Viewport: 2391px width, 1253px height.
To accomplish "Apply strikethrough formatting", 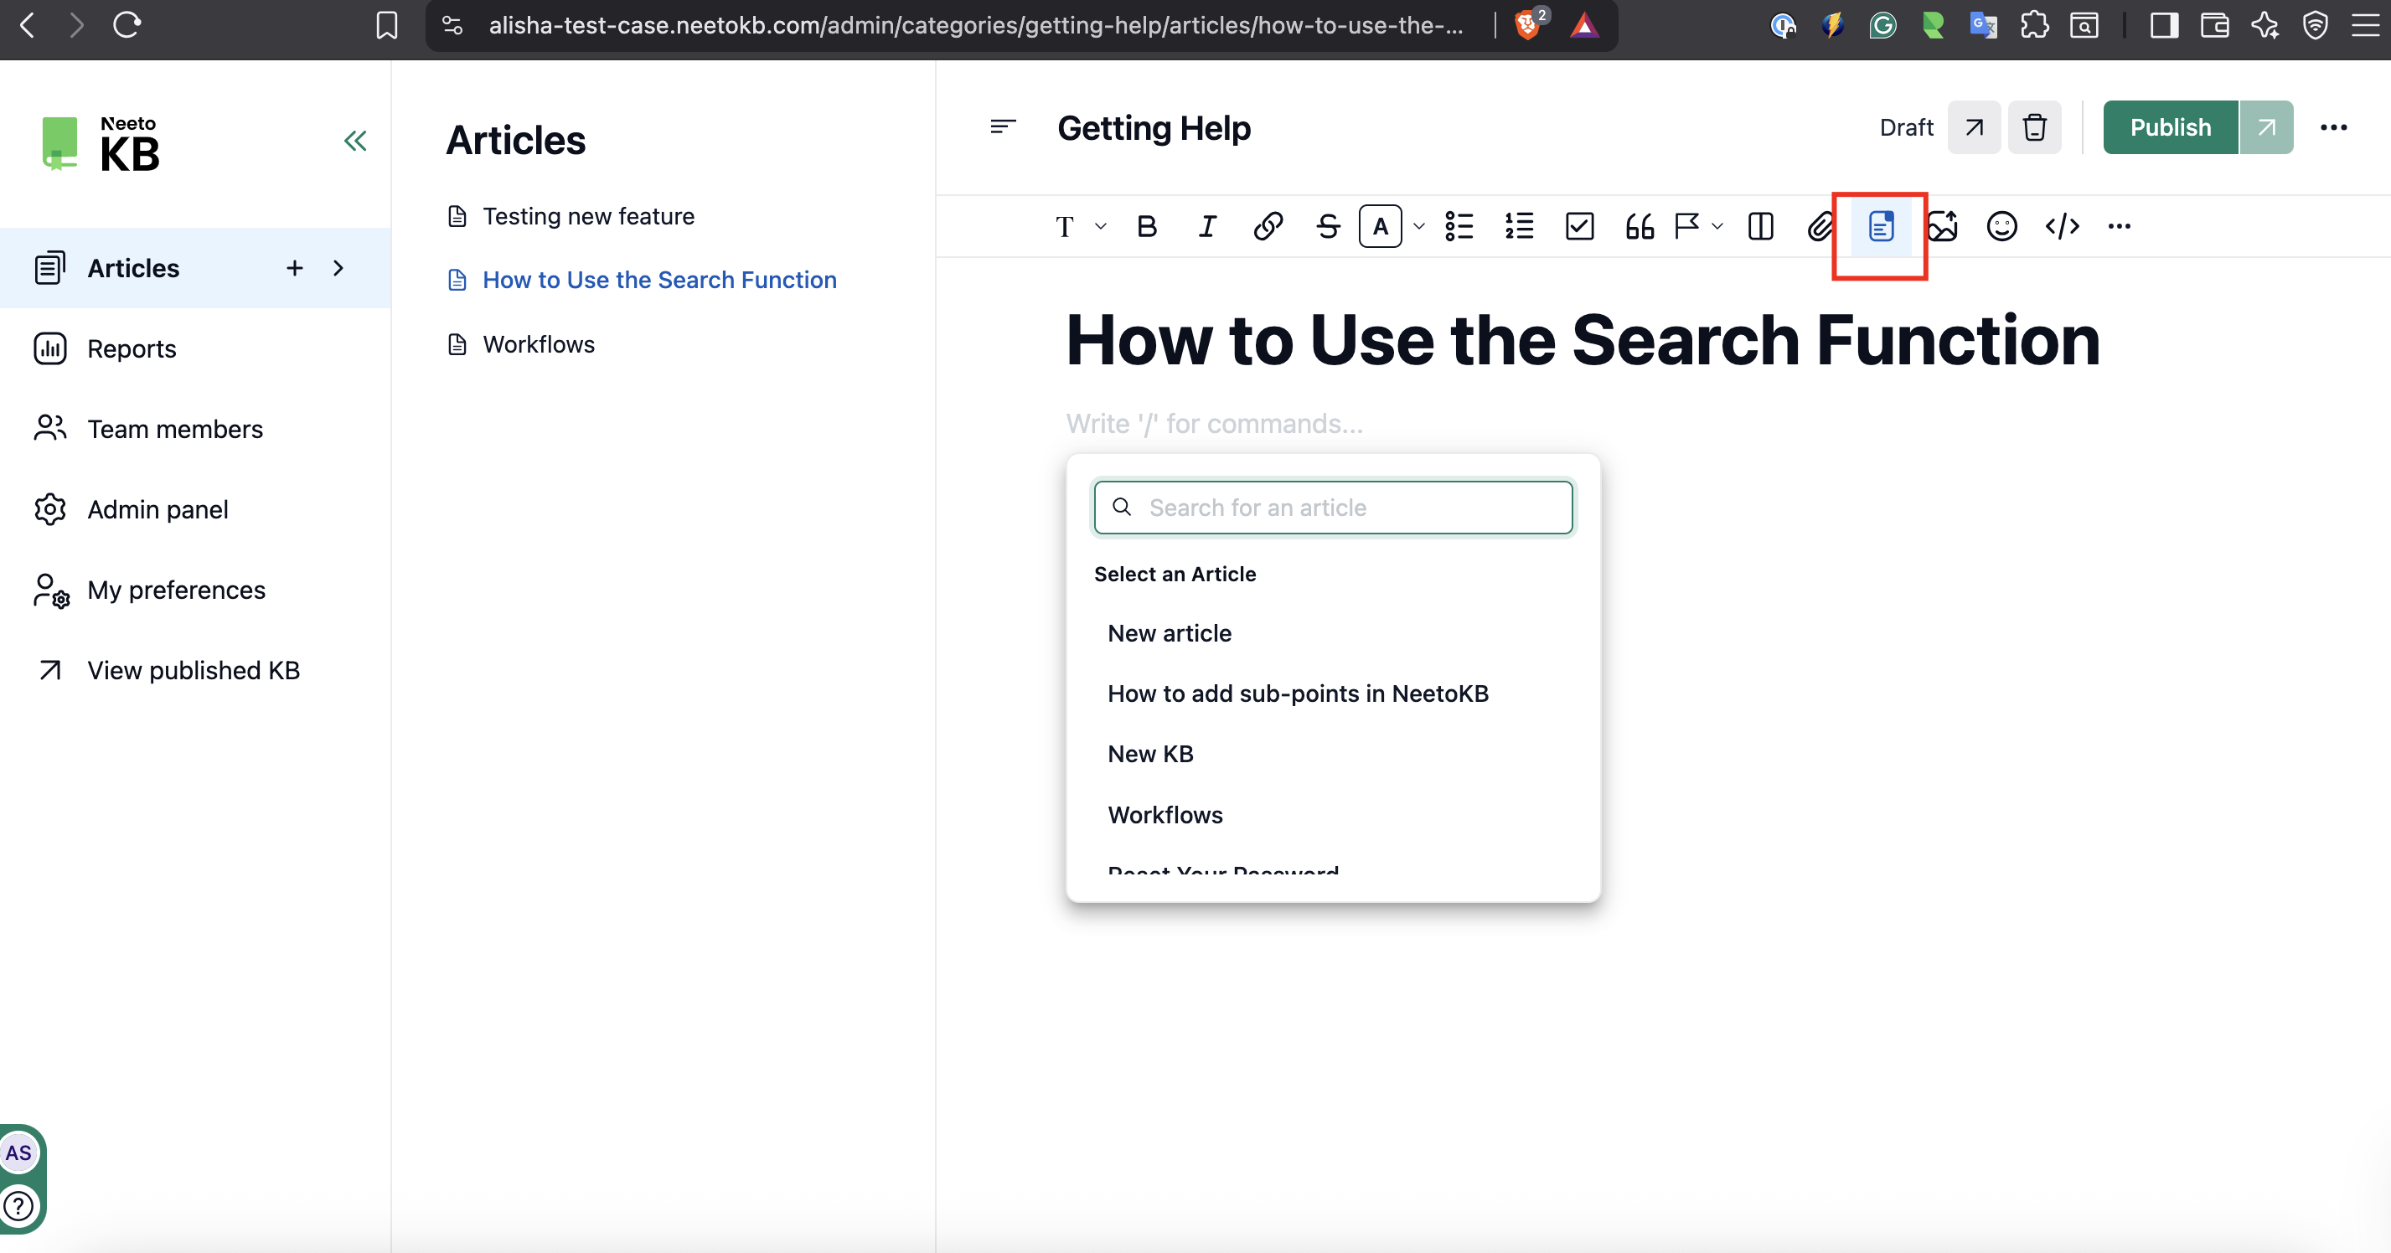I will pos(1328,226).
